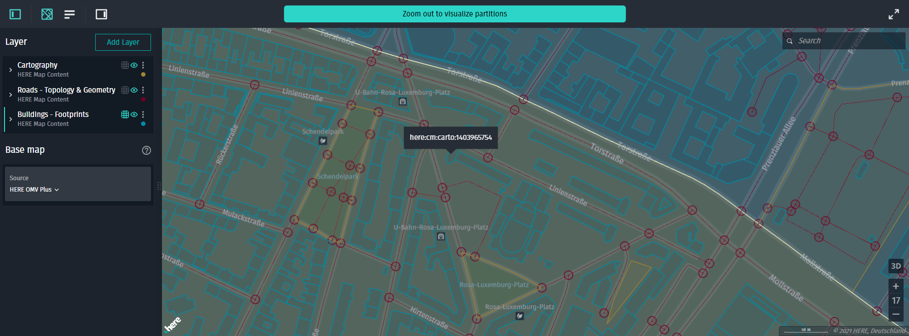
Task: Click the lower U-Bahn-Rosa-Luxemburg-Platz station icon
Action: (x=441, y=236)
